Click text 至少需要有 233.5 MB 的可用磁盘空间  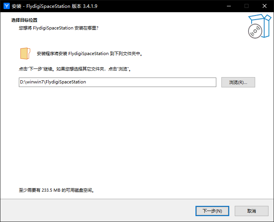click(x=57, y=190)
